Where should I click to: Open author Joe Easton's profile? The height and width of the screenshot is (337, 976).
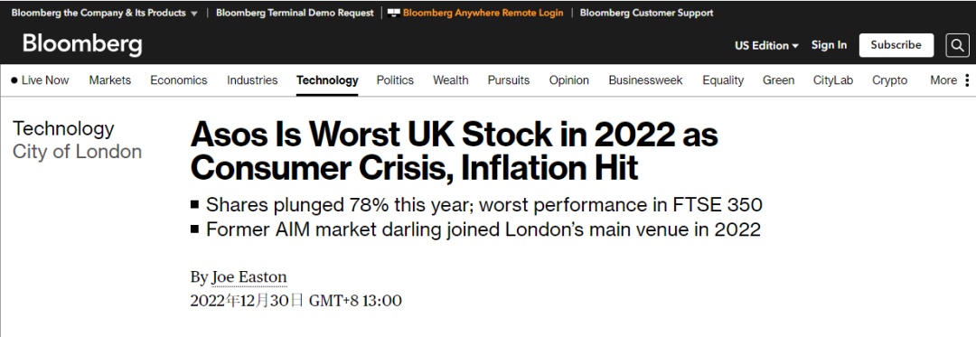pos(249,277)
